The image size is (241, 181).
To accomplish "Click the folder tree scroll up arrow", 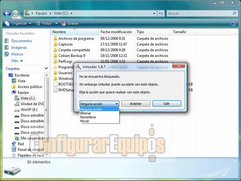I will (47, 75).
